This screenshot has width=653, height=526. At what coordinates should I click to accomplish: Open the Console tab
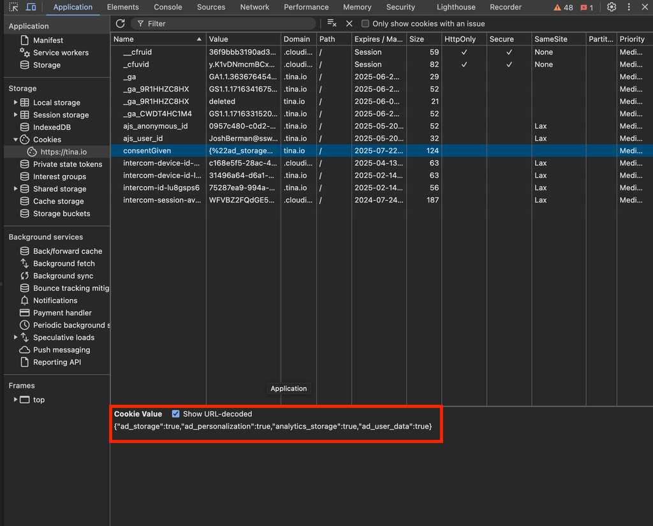point(168,7)
